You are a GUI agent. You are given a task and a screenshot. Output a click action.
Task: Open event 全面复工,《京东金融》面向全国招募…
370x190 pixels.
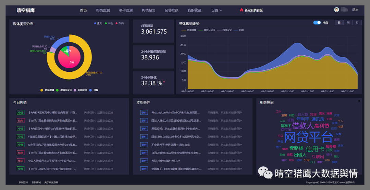(x=176, y=169)
